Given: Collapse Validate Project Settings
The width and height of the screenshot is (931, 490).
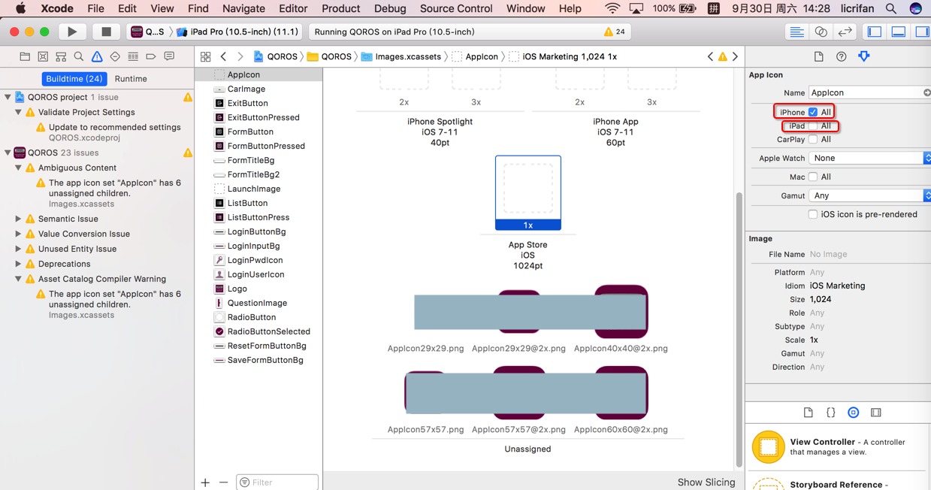Looking at the screenshot, I should coord(18,112).
